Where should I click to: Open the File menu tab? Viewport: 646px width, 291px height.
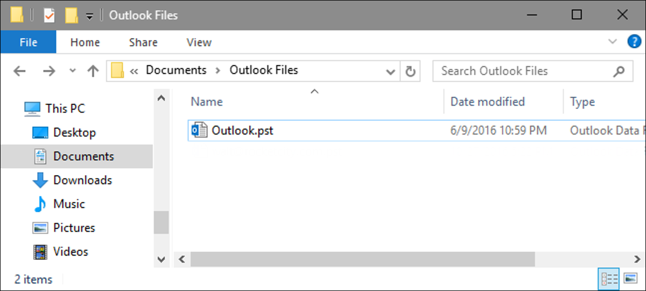(x=28, y=42)
